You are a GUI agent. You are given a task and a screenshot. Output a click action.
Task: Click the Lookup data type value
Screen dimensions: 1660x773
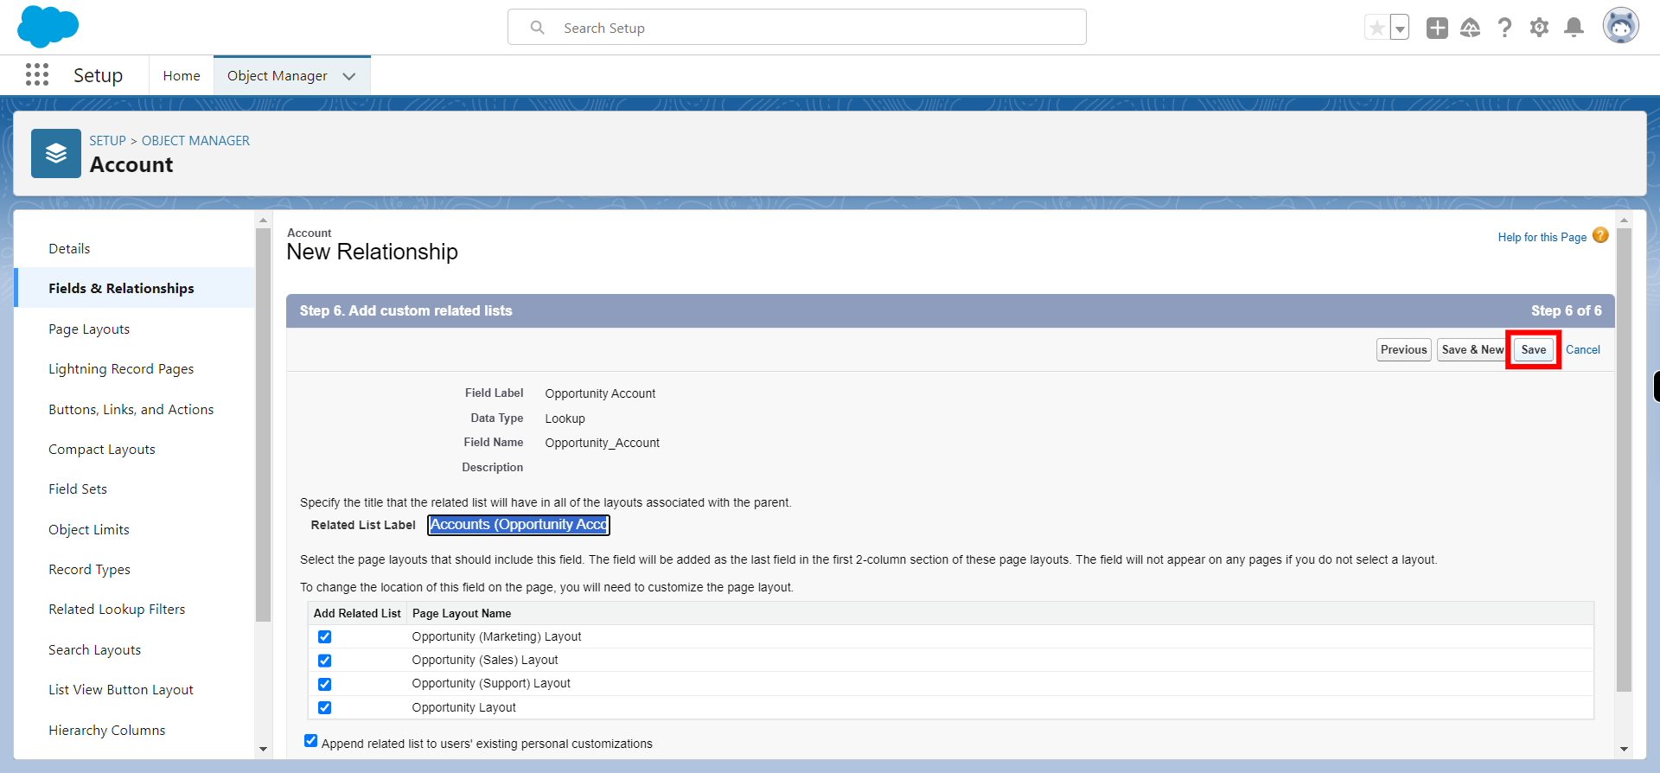(x=565, y=418)
